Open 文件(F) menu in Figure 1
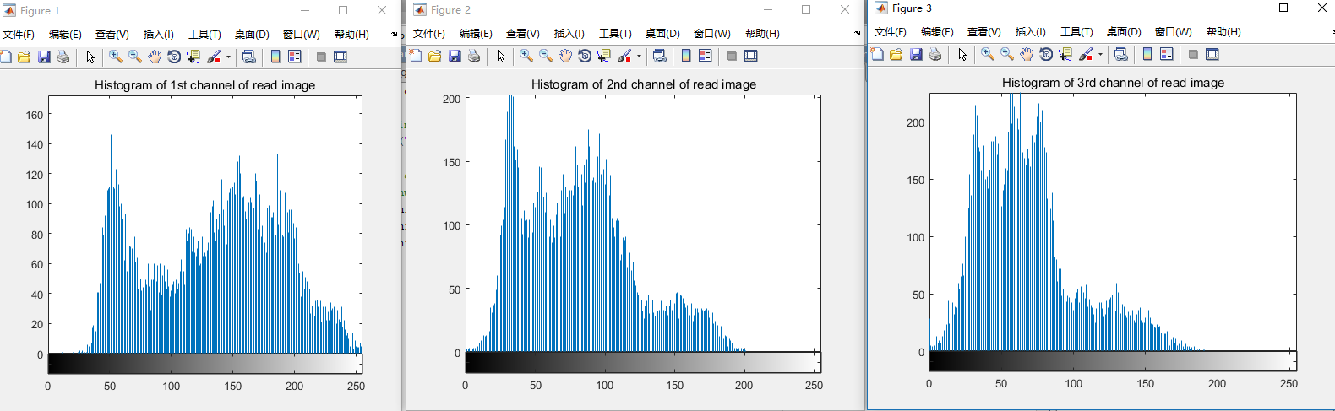 tap(19, 35)
